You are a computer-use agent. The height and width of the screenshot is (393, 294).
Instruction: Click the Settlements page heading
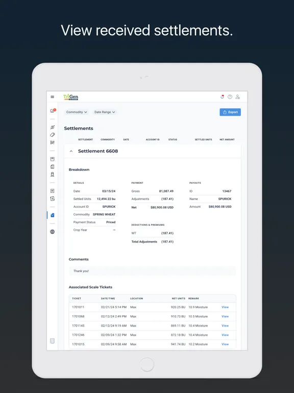point(79,128)
